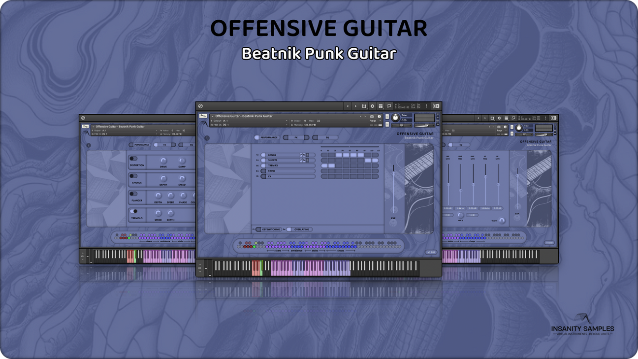Screen dimensions: 638x359
Task: Click the minimized-view window icon in center toolbar
Action: click(x=389, y=106)
